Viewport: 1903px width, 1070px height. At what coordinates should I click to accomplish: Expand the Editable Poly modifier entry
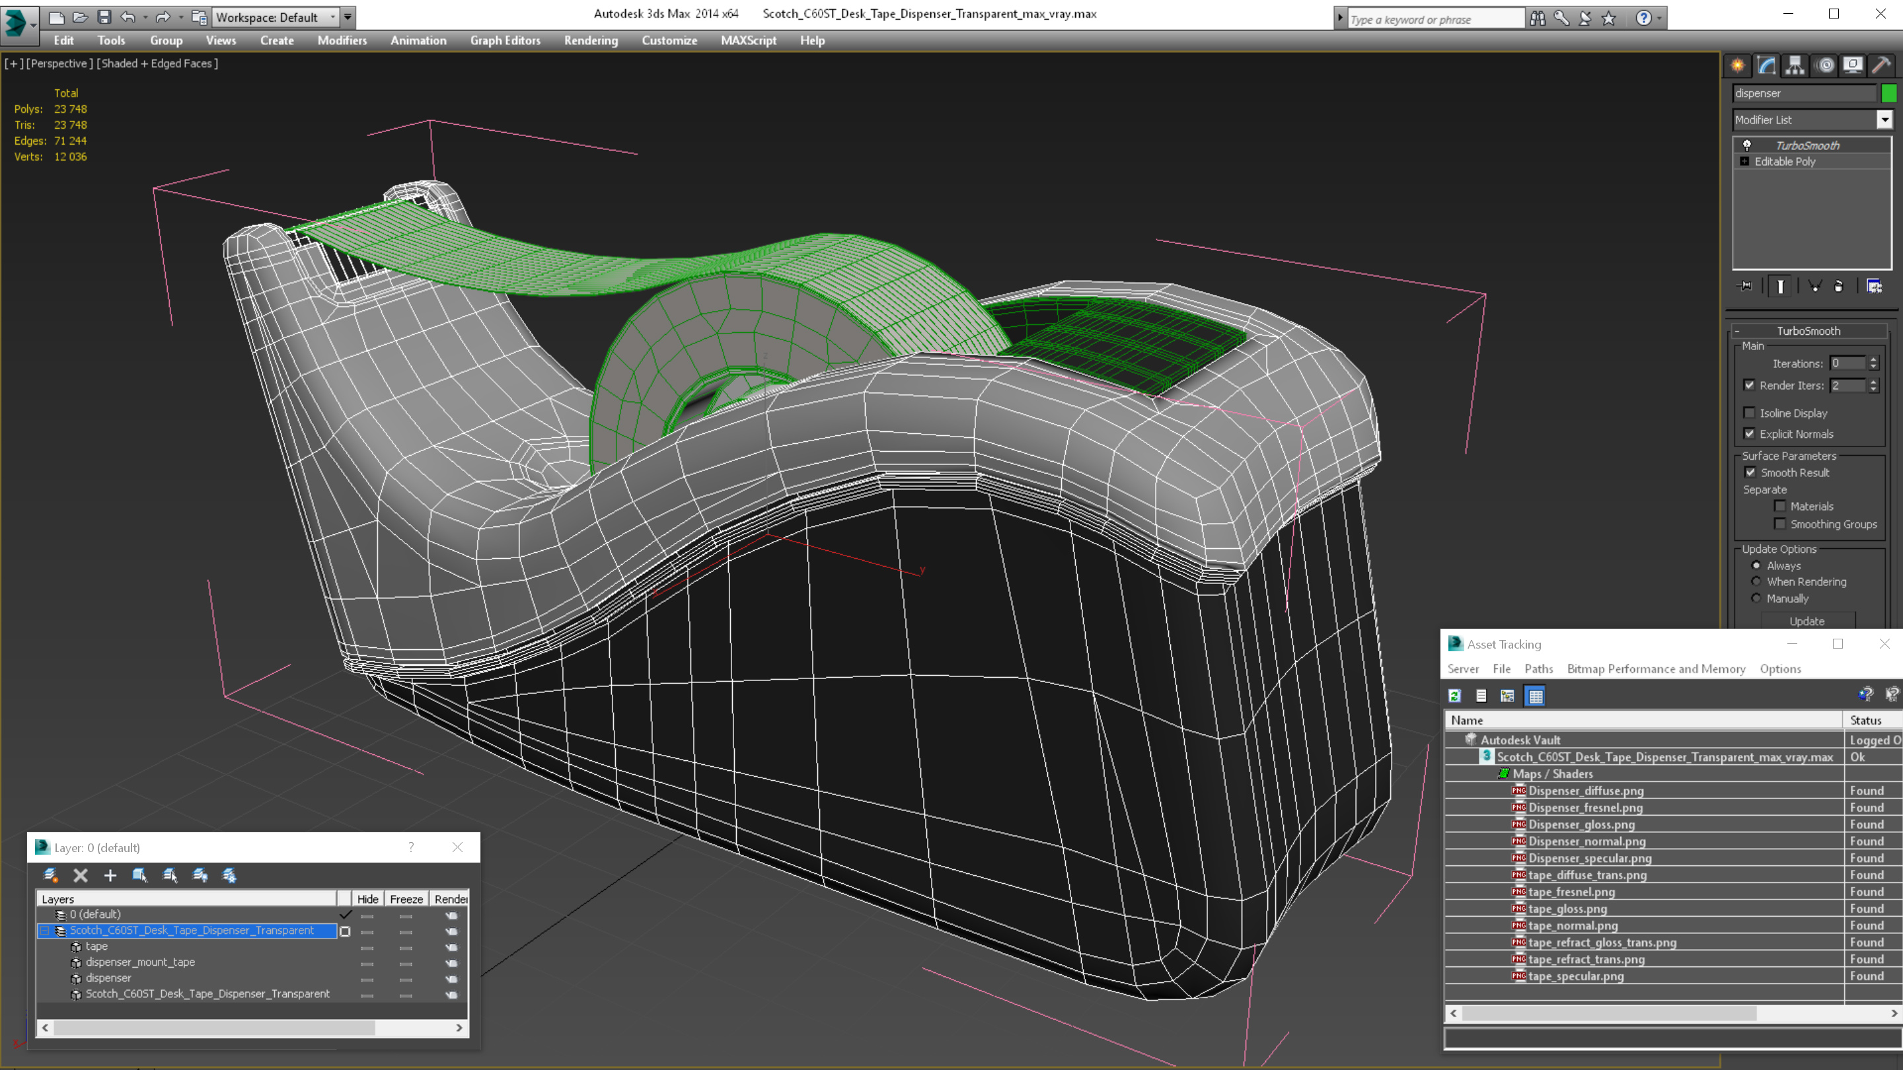[1745, 162]
